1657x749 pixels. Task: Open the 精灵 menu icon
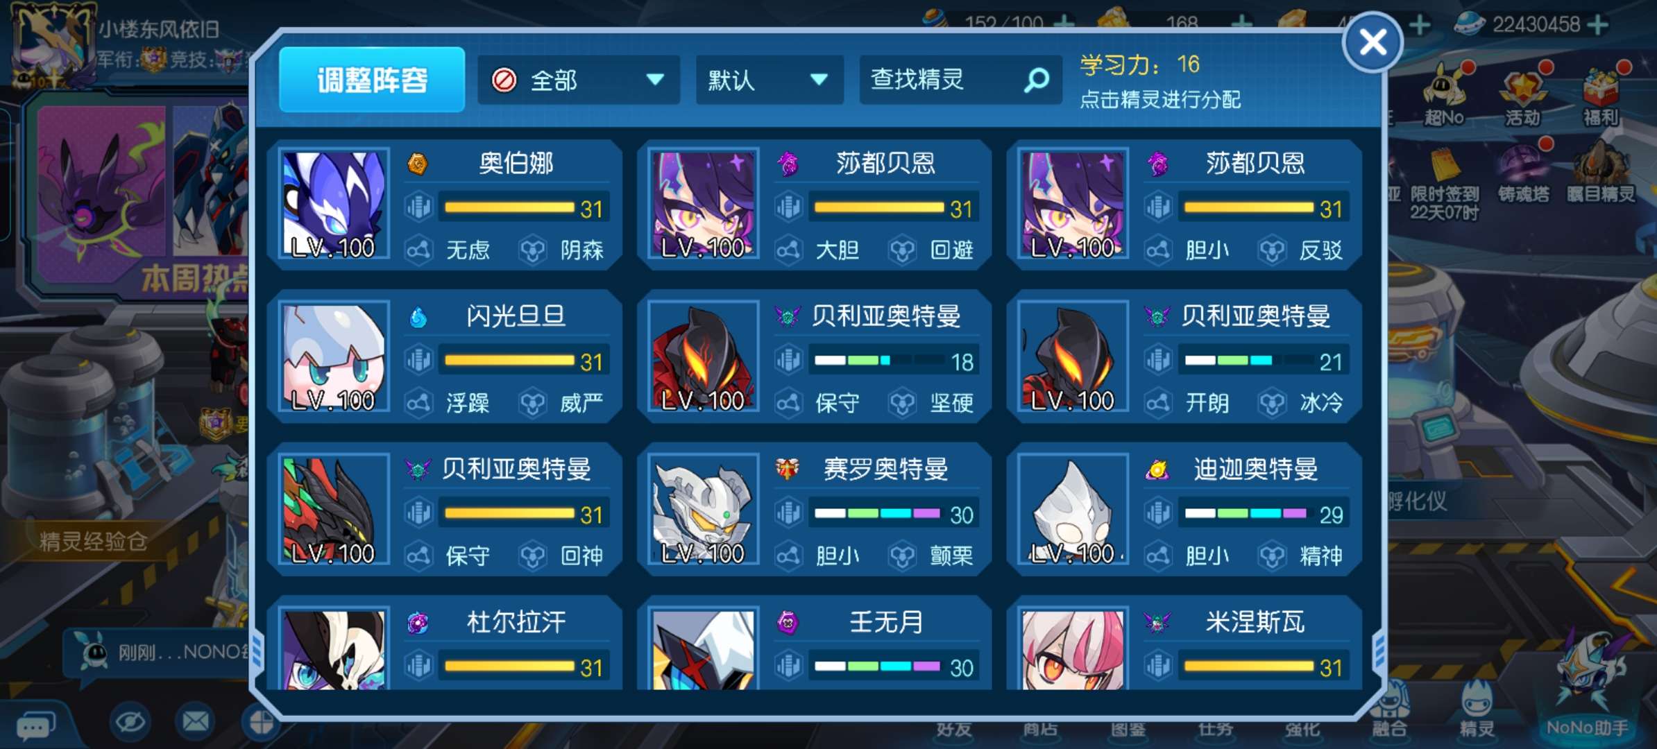click(x=1477, y=709)
